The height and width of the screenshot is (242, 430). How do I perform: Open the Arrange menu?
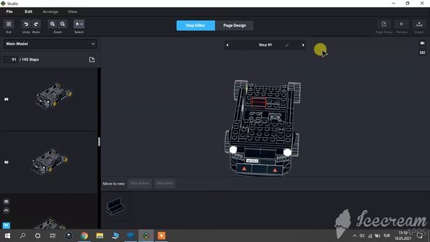tap(50, 11)
